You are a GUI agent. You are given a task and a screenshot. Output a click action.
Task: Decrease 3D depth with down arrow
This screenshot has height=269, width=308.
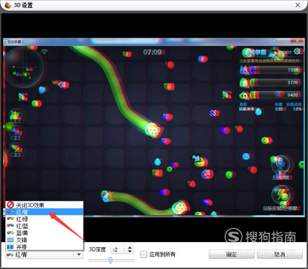130,252
